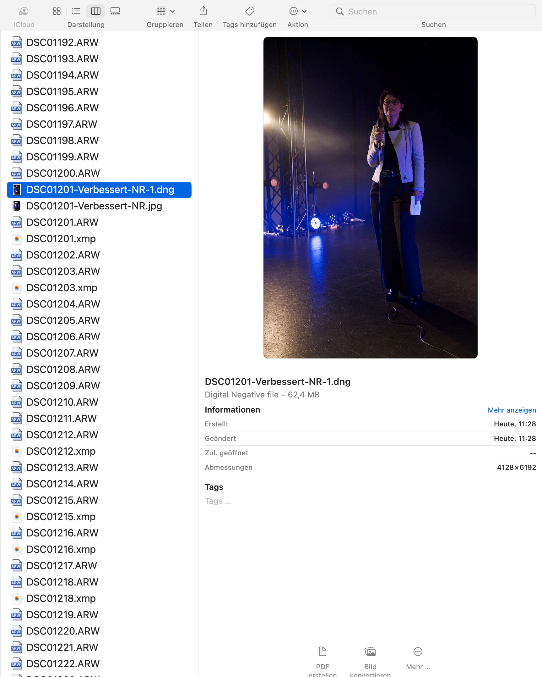Click ARW icon of DSC01216.ARW
This screenshot has height=677, width=542.
tap(17, 533)
